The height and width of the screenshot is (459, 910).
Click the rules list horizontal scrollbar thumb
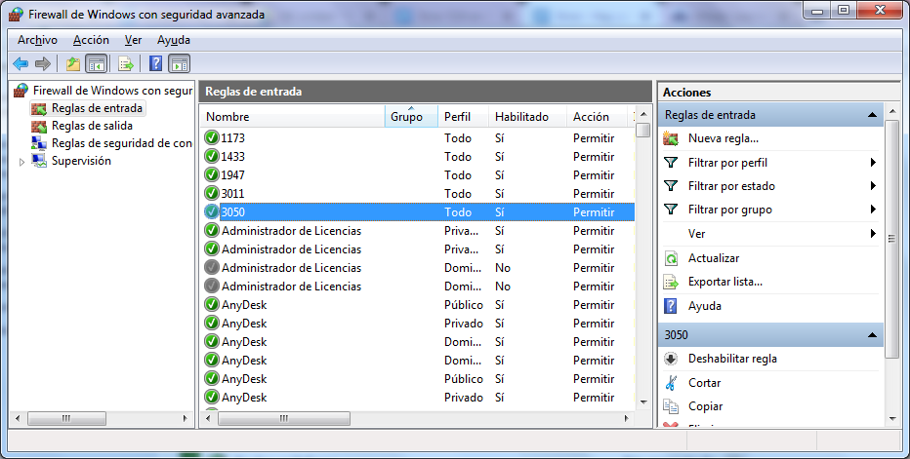[x=284, y=418]
